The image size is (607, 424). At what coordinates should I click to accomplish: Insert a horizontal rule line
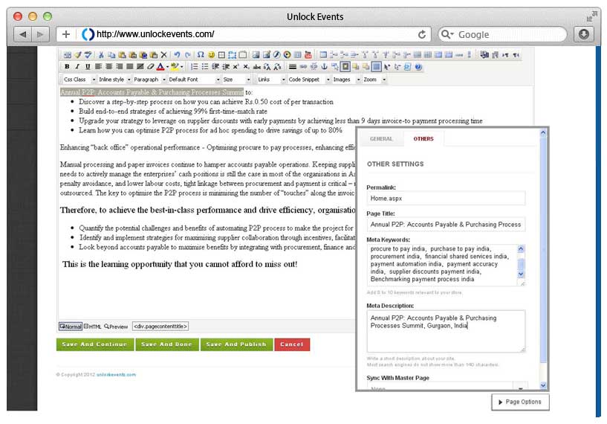pos(293,67)
